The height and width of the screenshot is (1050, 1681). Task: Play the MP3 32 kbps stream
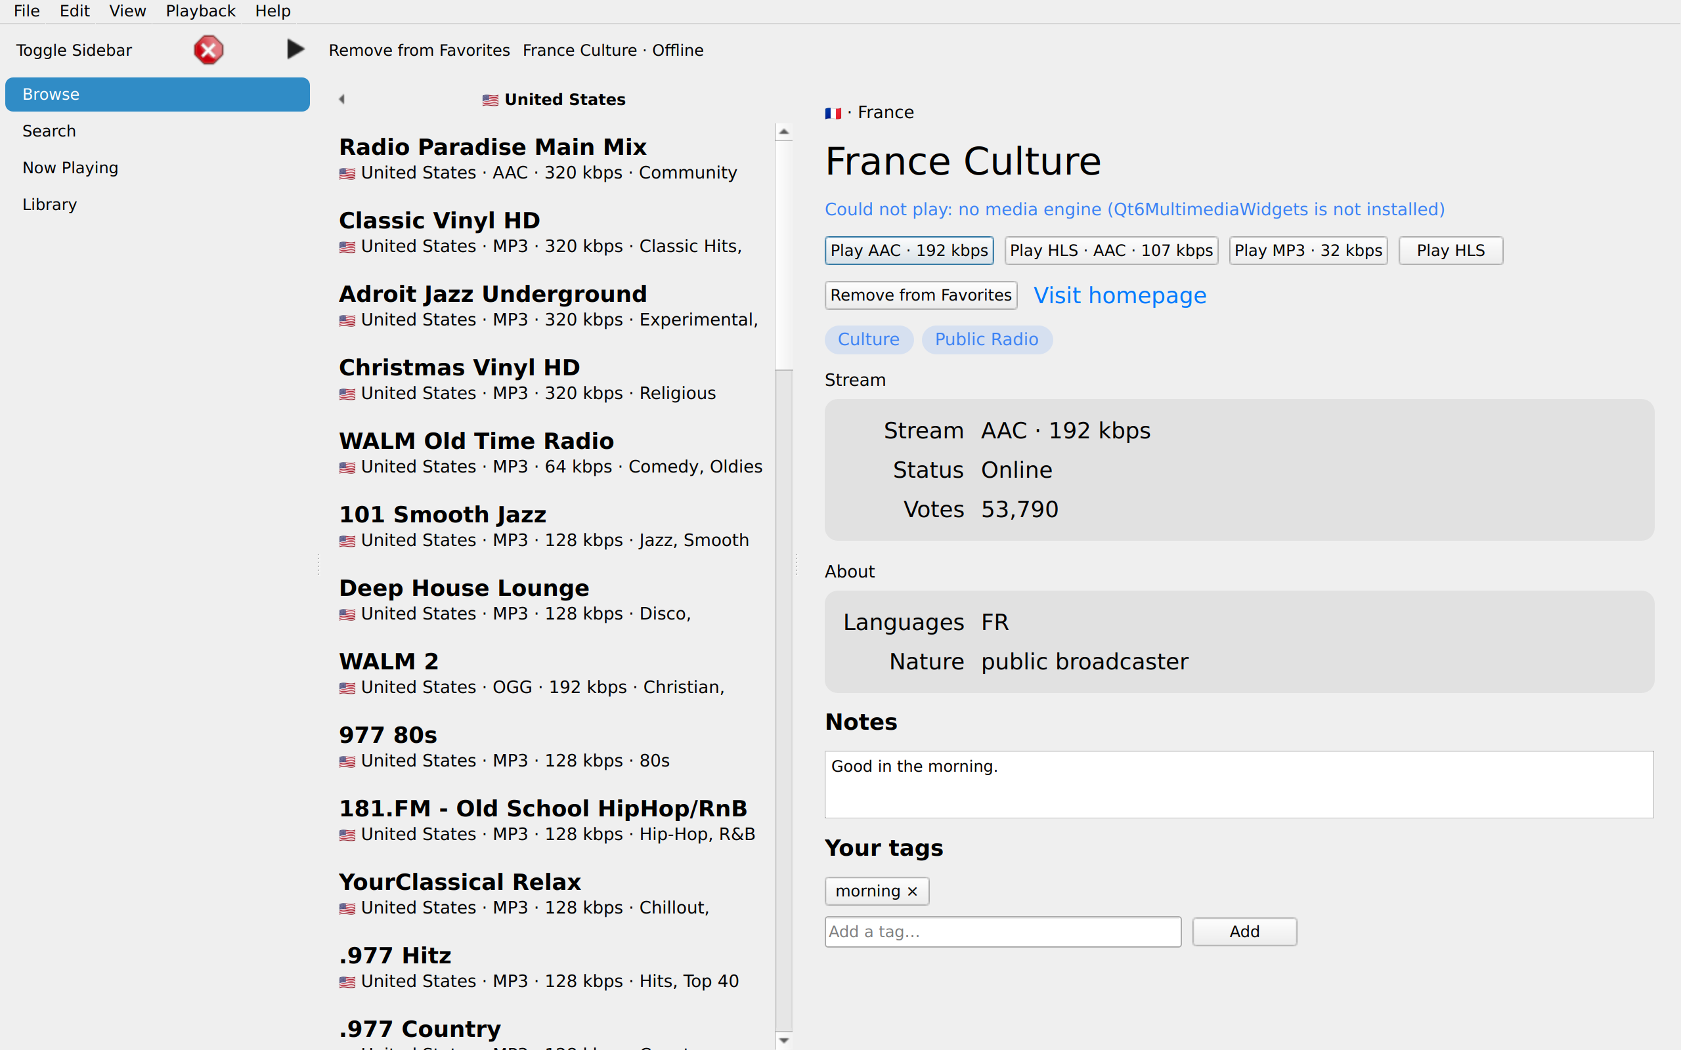(1308, 251)
